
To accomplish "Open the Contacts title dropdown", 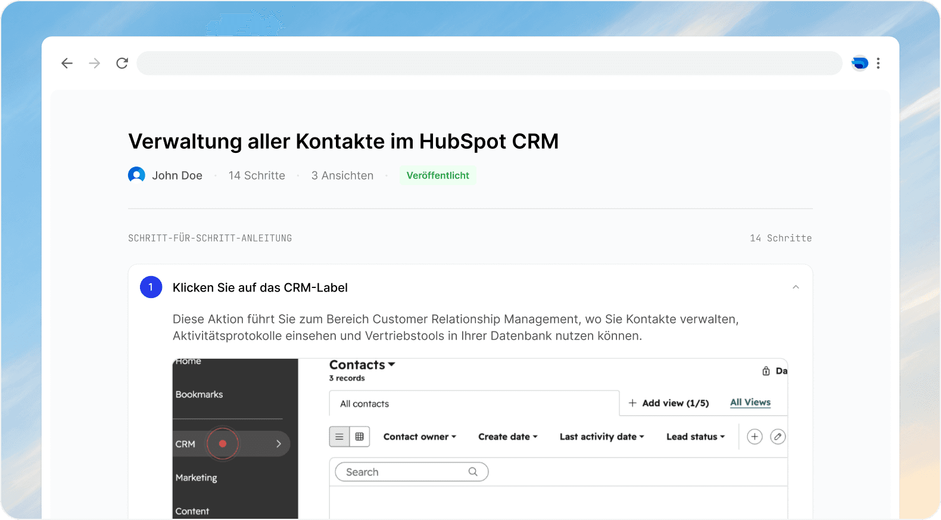I will [362, 365].
